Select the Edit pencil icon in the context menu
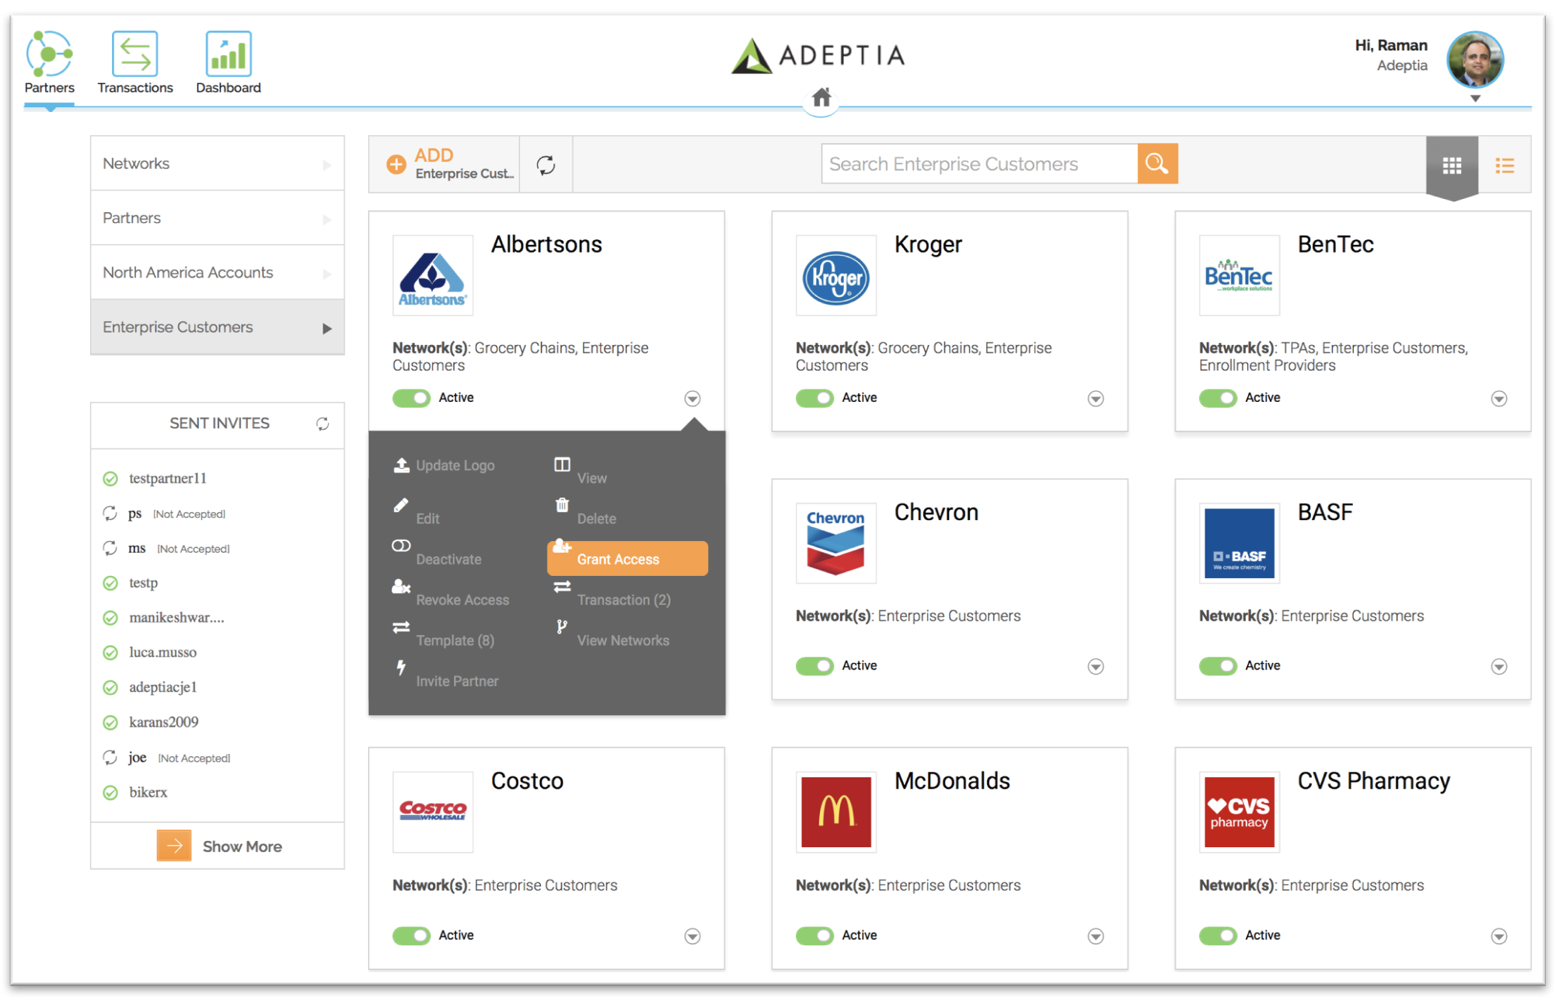1559x998 pixels. (400, 505)
